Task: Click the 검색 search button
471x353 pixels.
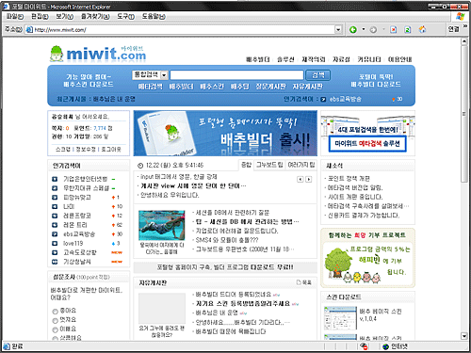Action: [x=317, y=75]
